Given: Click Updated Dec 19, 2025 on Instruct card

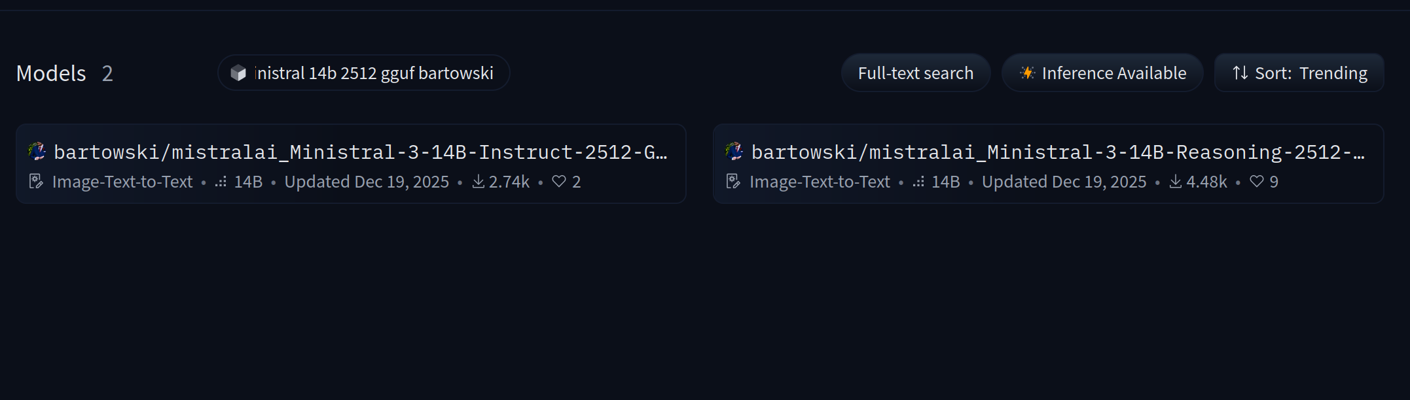Looking at the screenshot, I should tap(367, 182).
